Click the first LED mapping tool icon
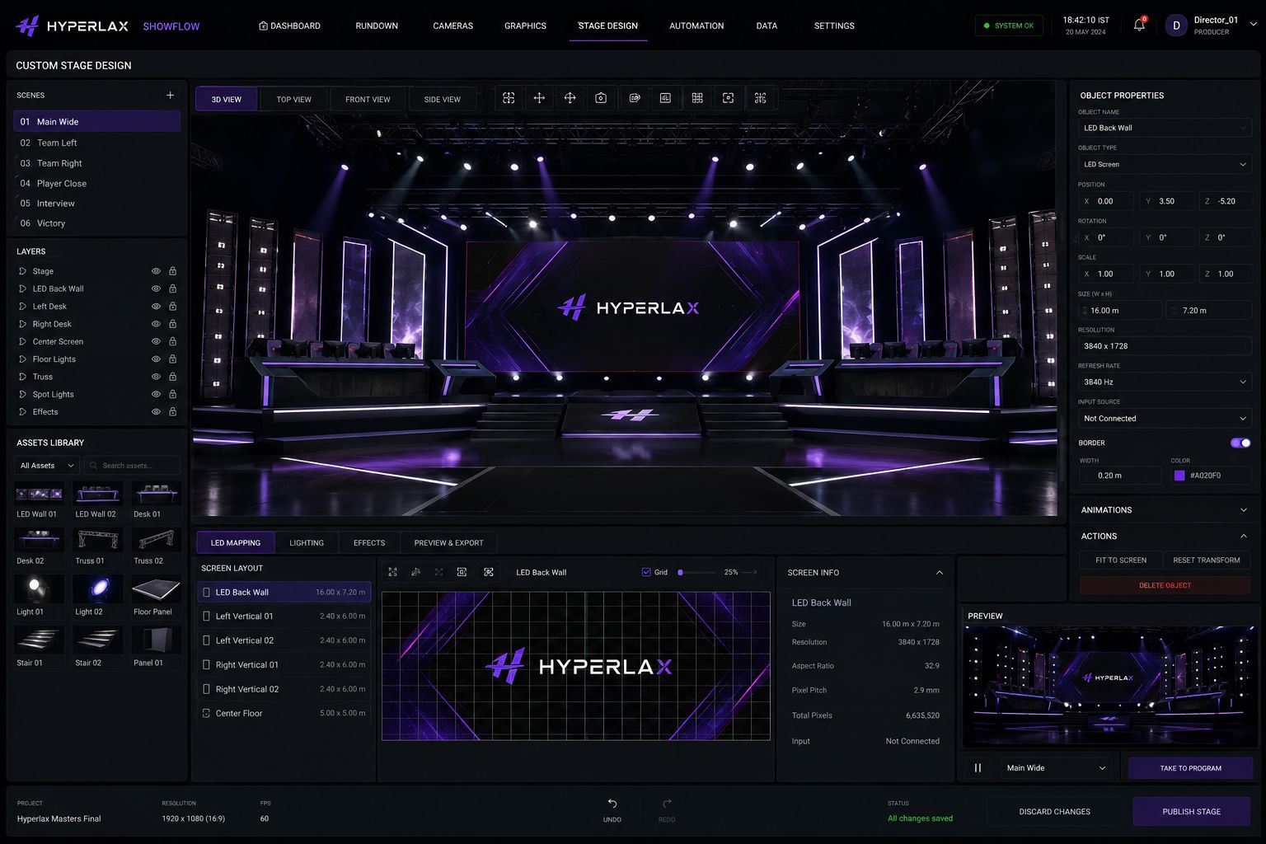The width and height of the screenshot is (1266, 844). pos(392,572)
